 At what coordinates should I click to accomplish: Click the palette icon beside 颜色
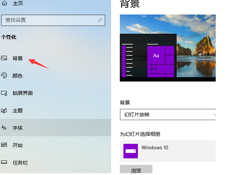point(4,75)
